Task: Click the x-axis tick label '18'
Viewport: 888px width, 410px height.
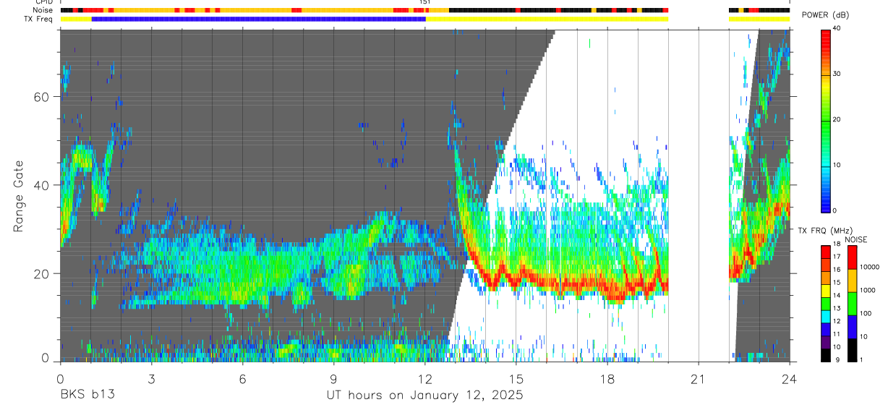Action: (x=607, y=378)
